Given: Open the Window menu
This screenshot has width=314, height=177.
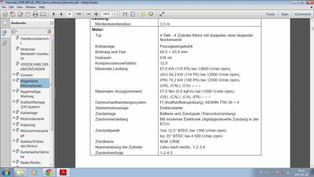Looking at the screenshot, I should point(31,7).
